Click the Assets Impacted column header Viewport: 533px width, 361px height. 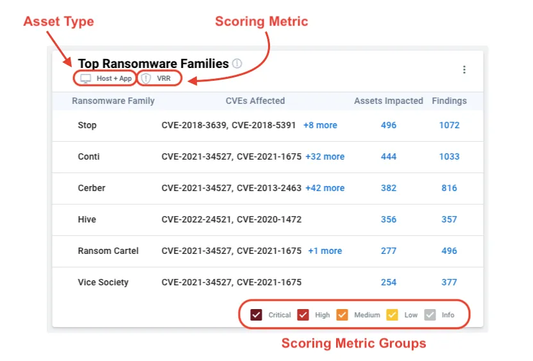click(x=389, y=101)
